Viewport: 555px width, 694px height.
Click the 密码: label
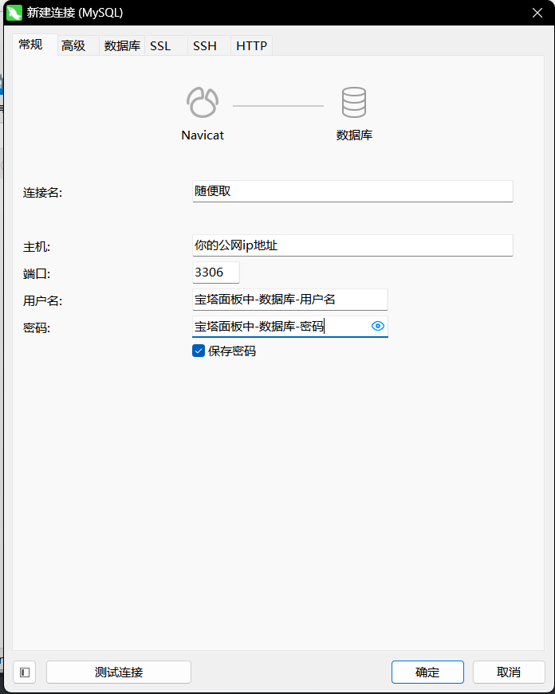[x=37, y=327]
